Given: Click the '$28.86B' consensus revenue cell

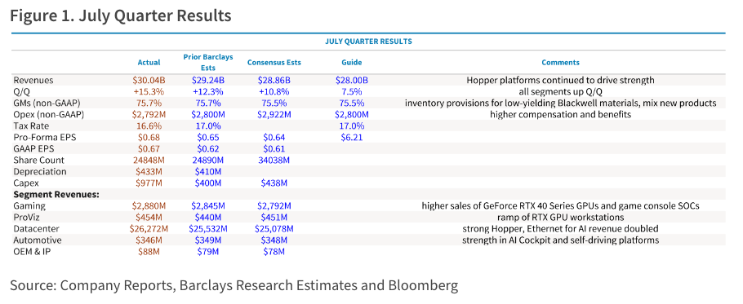Looking at the screenshot, I should [274, 81].
